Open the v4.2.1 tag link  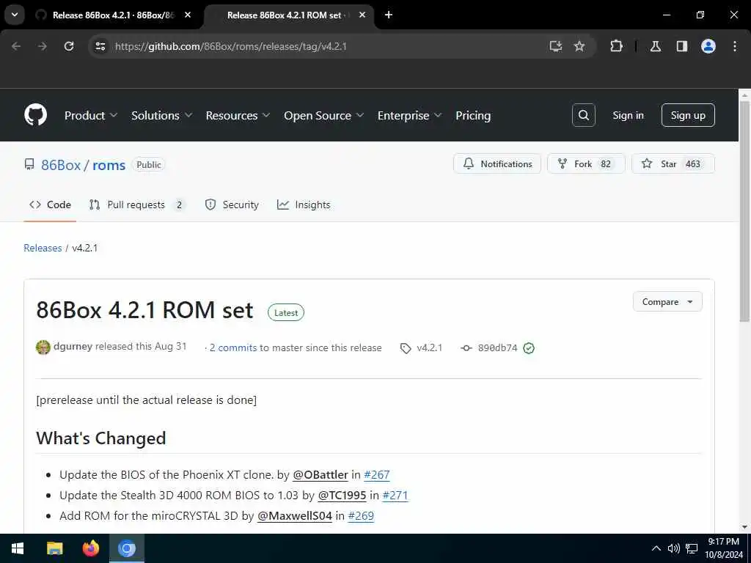coord(421,348)
